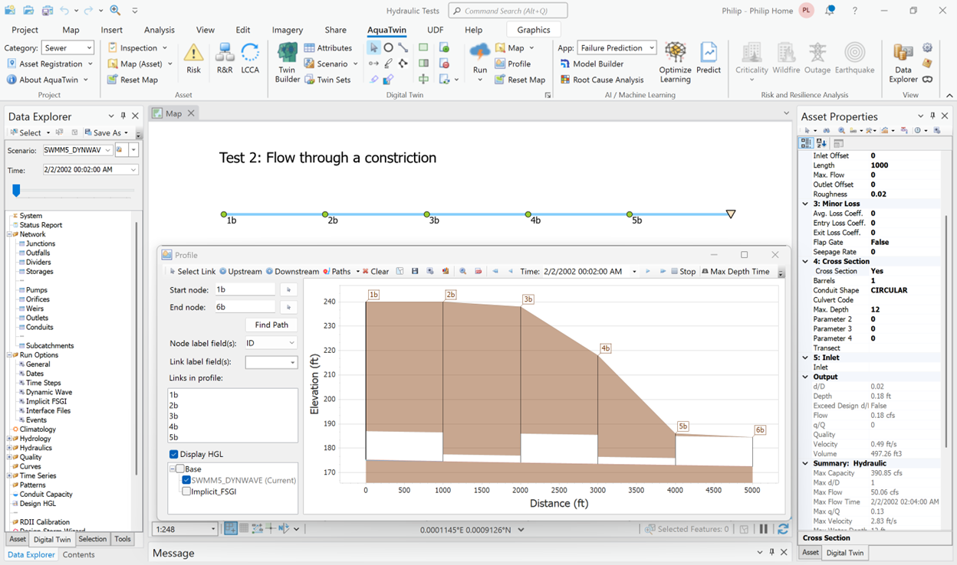The image size is (957, 565).
Task: Switch to the Analysis ribbon tab
Action: click(x=159, y=30)
